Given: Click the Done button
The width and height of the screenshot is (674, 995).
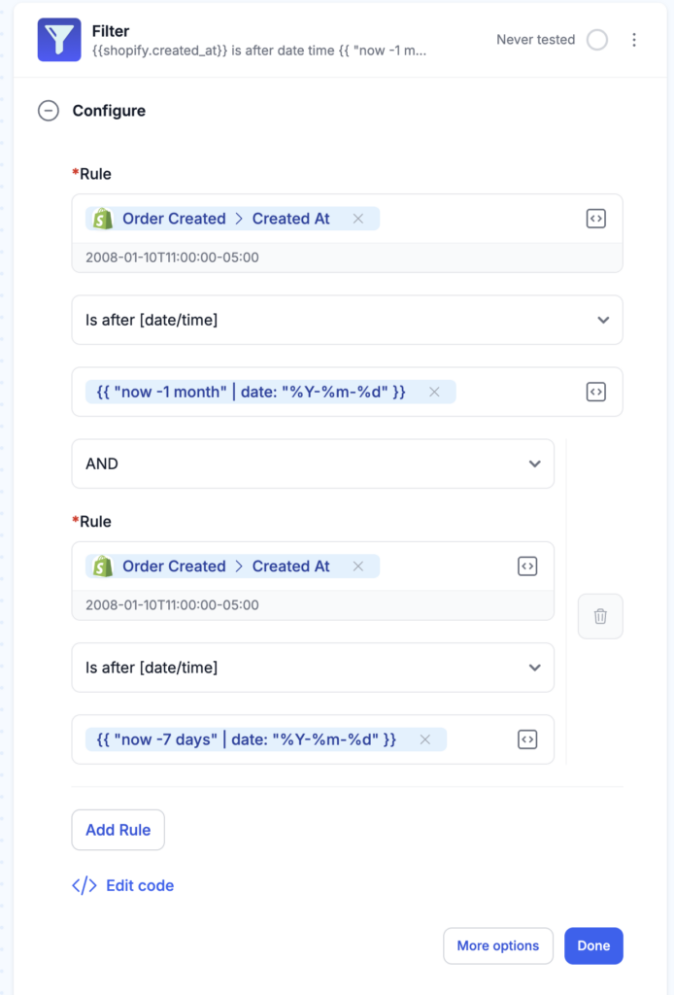Looking at the screenshot, I should coord(593,945).
